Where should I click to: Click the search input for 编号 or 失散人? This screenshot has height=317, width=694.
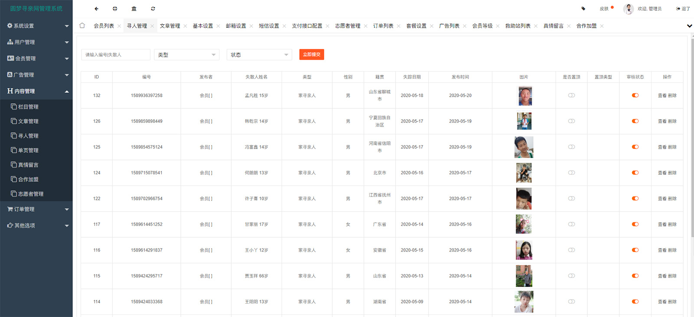[x=116, y=55]
